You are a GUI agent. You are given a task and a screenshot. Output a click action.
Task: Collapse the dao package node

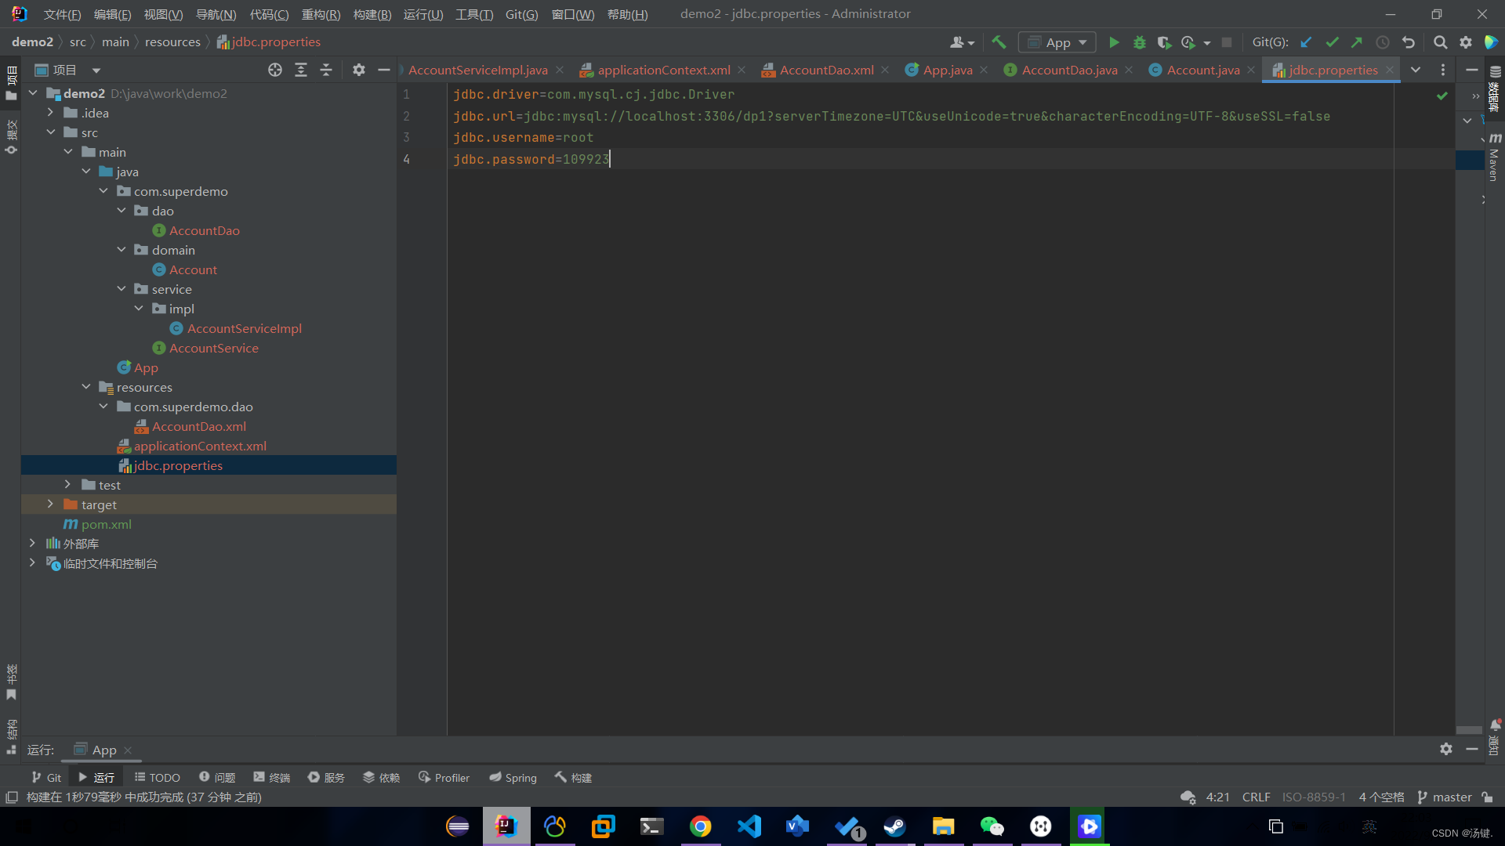click(121, 211)
